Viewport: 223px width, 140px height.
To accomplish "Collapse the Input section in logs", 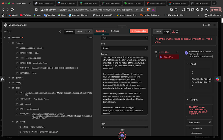I will 187,64.
